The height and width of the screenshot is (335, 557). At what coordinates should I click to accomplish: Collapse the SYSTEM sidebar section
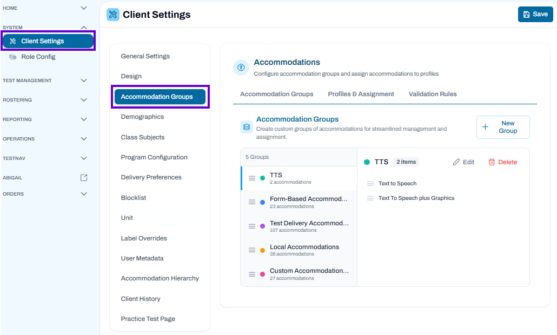(x=84, y=28)
